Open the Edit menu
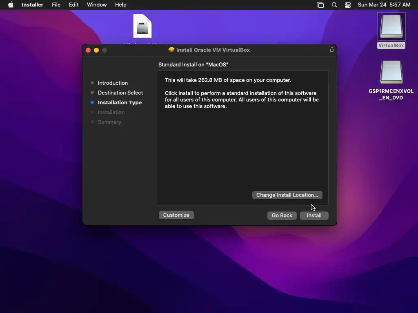The width and height of the screenshot is (418, 313). click(x=73, y=5)
